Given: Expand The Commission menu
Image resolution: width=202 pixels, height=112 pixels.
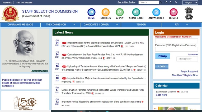Looking at the screenshot, I should coord(61,25).
